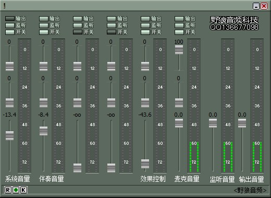Click the 伴奏音量 fader at -8.4
271x198 pixels.
pyautogui.click(x=43, y=131)
